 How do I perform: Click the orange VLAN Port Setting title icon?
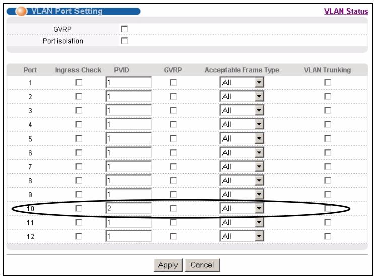point(21,11)
